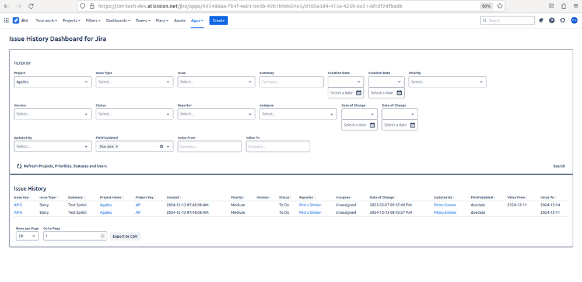Open the Issue Type dropdown

pyautogui.click(x=134, y=82)
